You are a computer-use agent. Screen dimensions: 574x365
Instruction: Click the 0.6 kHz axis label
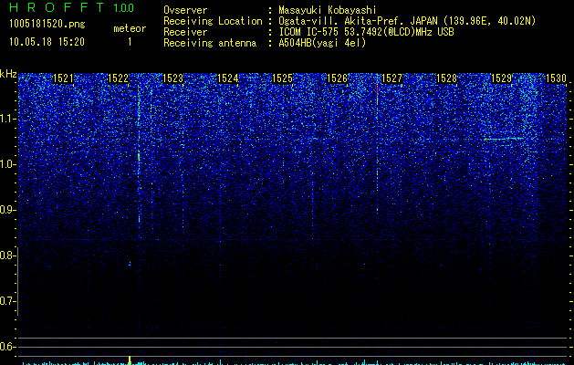pyautogui.click(x=7, y=347)
